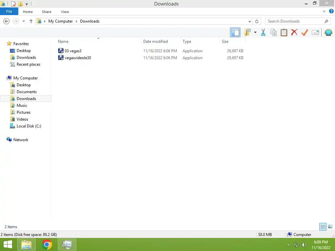The width and height of the screenshot is (335, 251).
Task: Switch to Details view button
Action: (x=323, y=226)
